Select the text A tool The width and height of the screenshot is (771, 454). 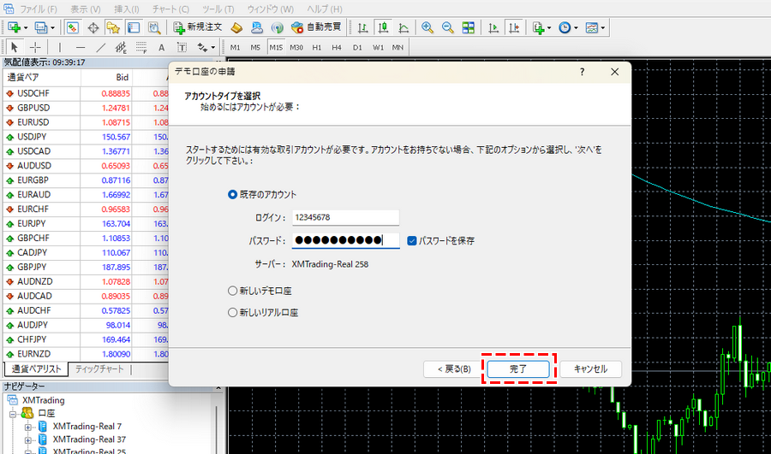click(x=161, y=47)
